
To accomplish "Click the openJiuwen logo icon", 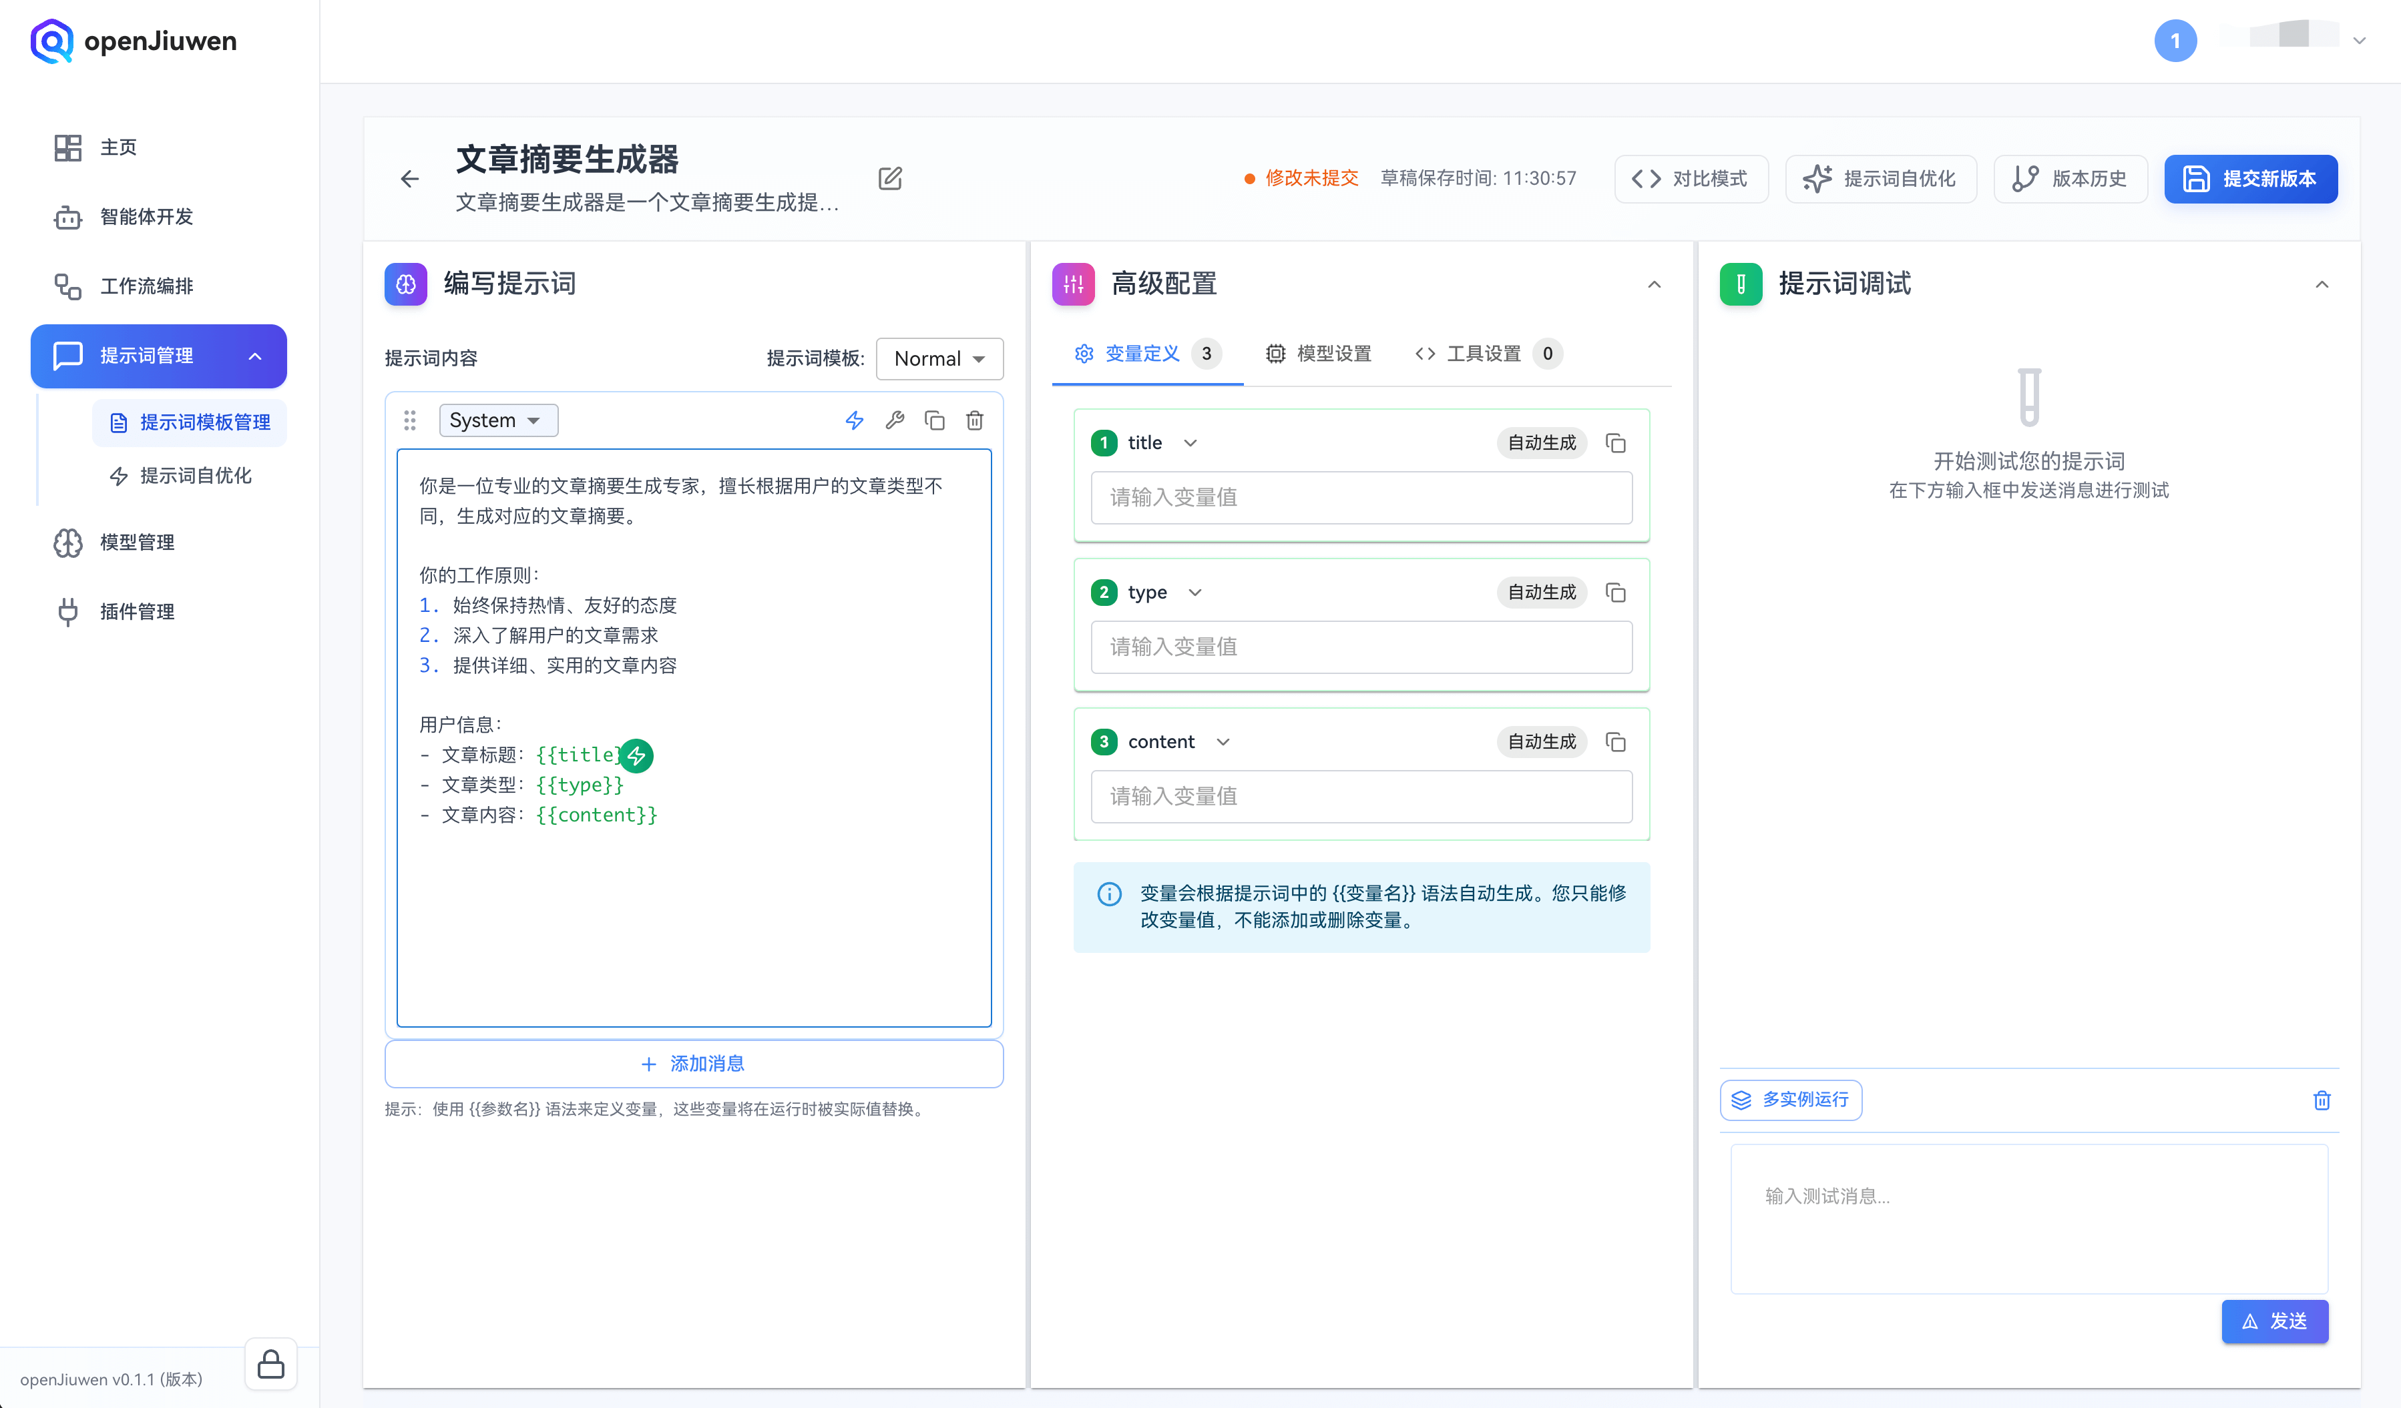I will point(51,41).
